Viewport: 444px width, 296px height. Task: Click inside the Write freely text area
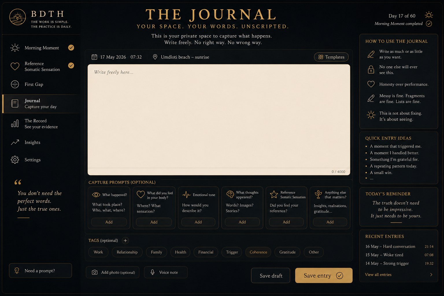pos(219,116)
